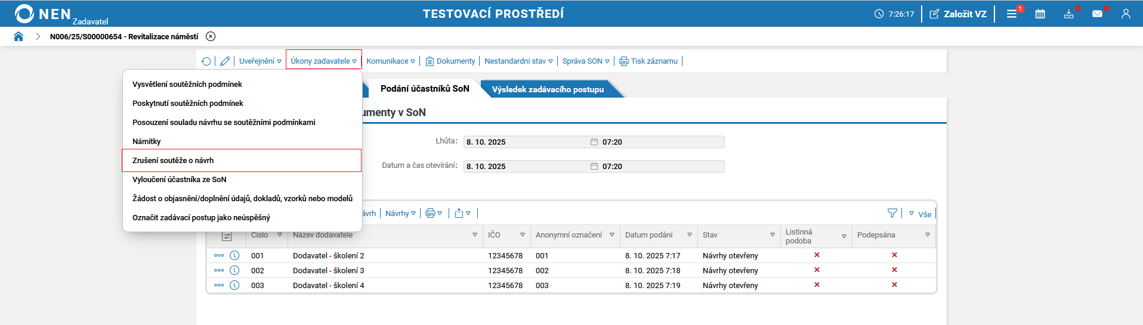Expand the Návrhy dropdown in table toolbar
Screen dimensions: 1143x325
pos(400,213)
